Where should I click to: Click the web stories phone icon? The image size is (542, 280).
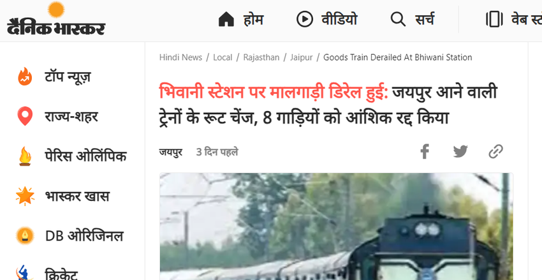pyautogui.click(x=494, y=19)
